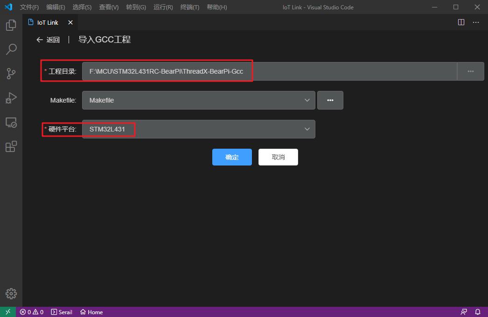The image size is (488, 317).
Task: Open the 文件(F) menu
Action: [x=29, y=7]
